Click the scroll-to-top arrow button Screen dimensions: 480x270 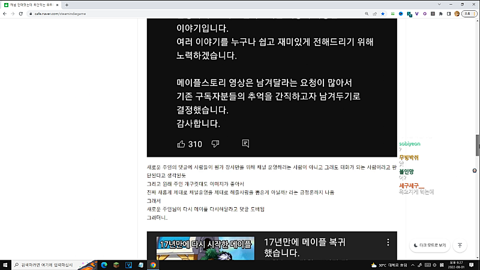(460, 245)
